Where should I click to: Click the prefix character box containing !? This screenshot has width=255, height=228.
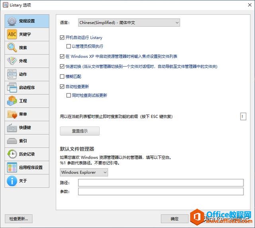pyautogui.click(x=243, y=116)
